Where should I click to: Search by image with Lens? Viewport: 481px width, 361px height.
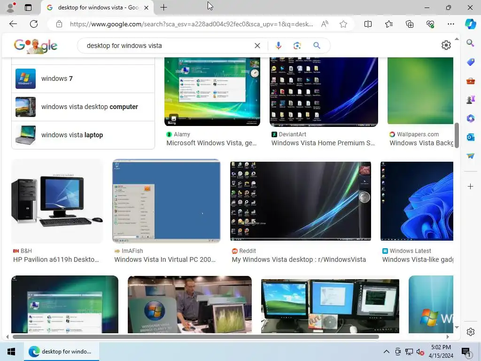[297, 46]
